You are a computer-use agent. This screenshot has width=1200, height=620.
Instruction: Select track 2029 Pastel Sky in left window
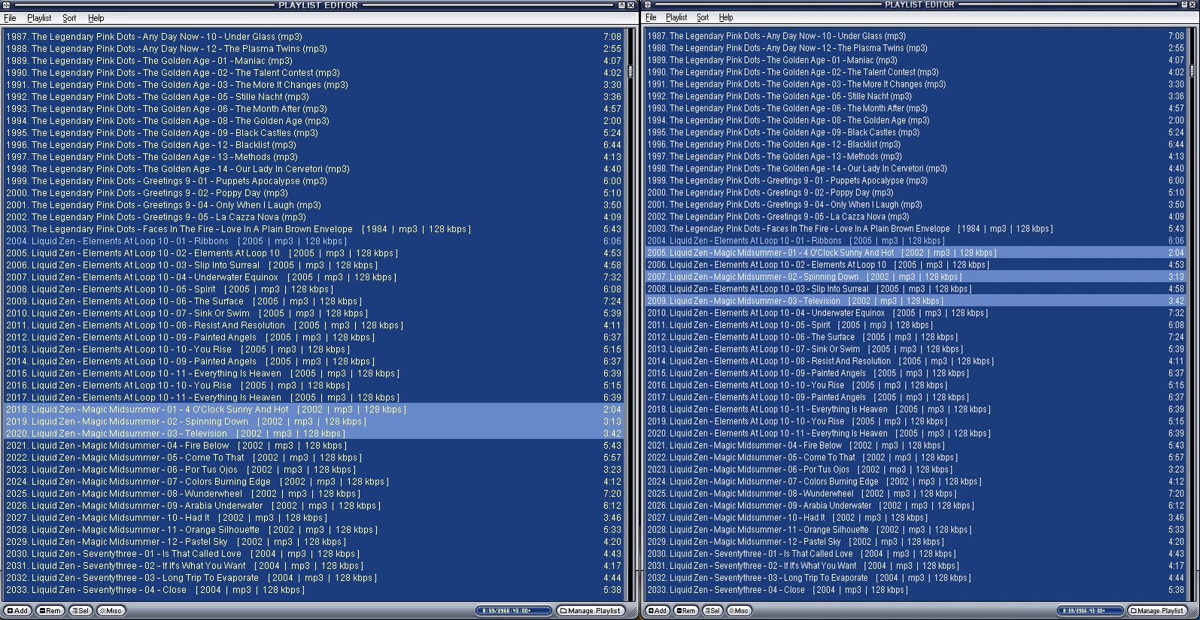click(314, 541)
